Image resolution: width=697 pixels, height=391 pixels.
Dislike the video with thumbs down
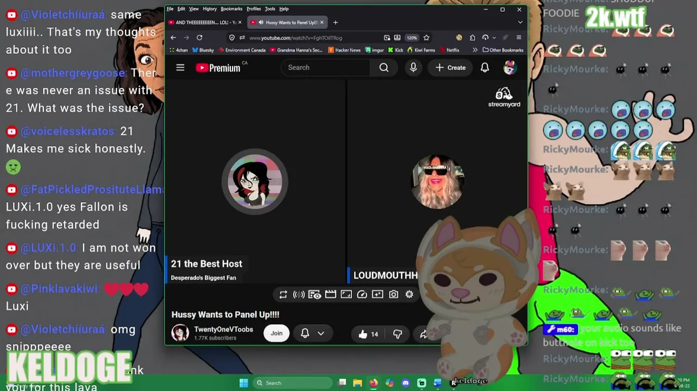click(x=398, y=334)
